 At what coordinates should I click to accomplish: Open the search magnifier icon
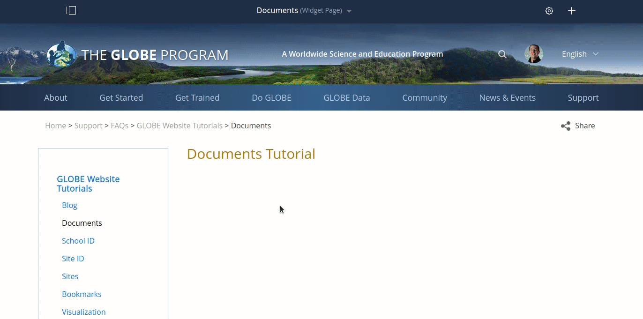point(502,54)
